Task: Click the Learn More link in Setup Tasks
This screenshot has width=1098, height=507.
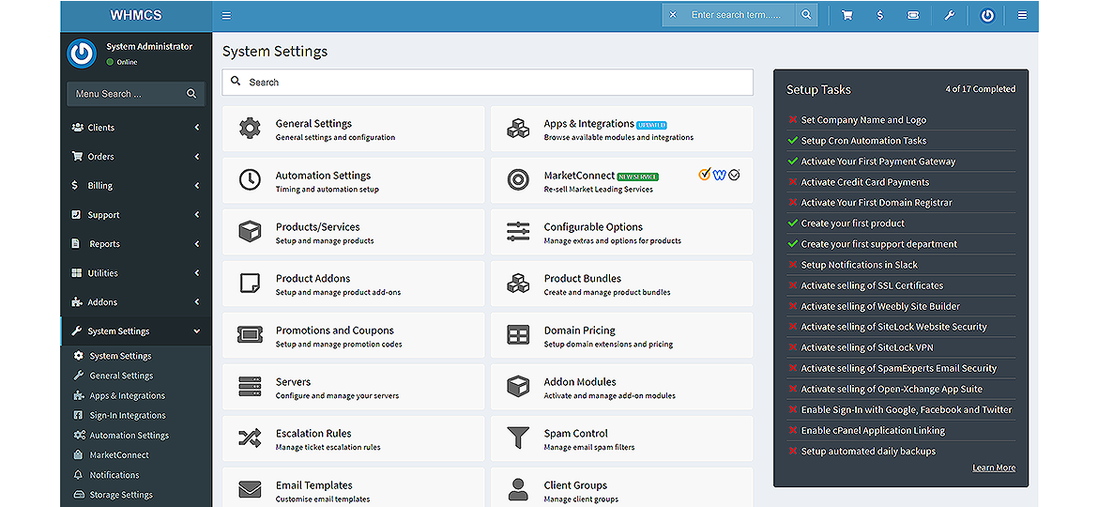Action: [994, 468]
